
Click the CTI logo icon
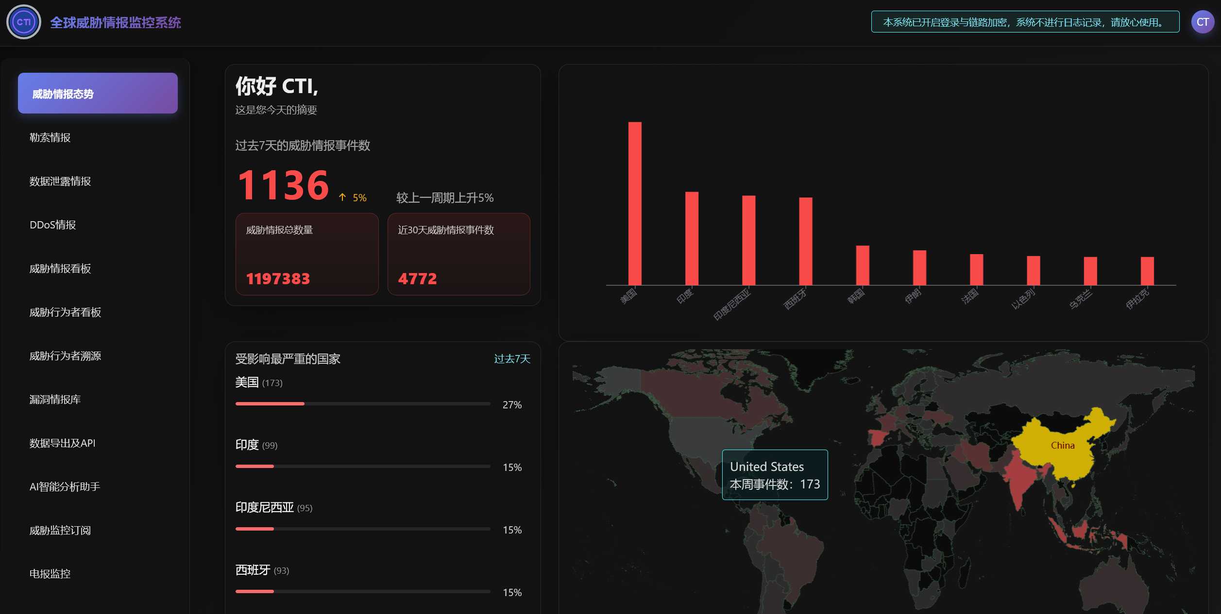point(23,22)
